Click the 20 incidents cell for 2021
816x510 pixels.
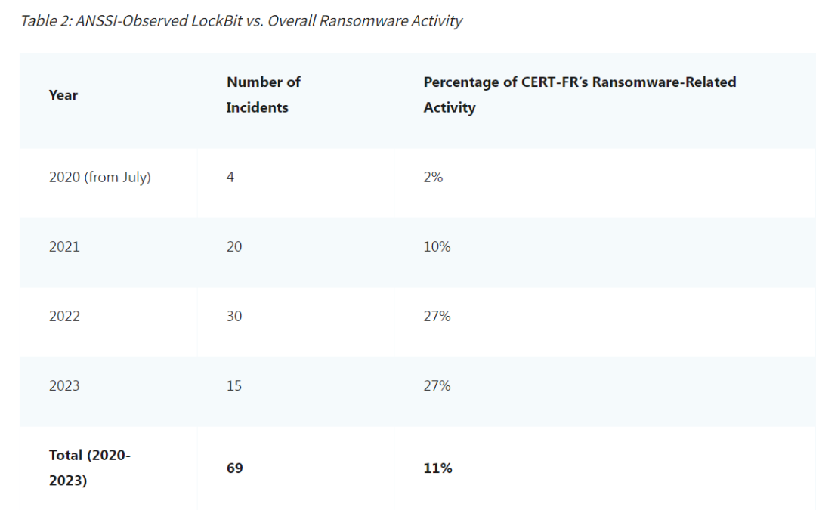[x=234, y=247]
